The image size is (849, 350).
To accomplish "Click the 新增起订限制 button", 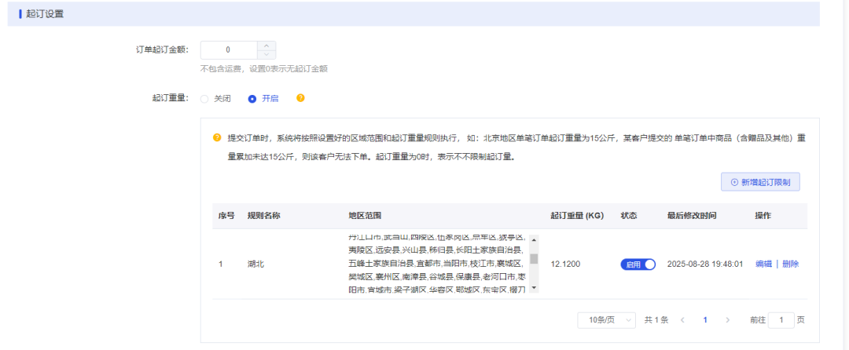I will [x=760, y=182].
